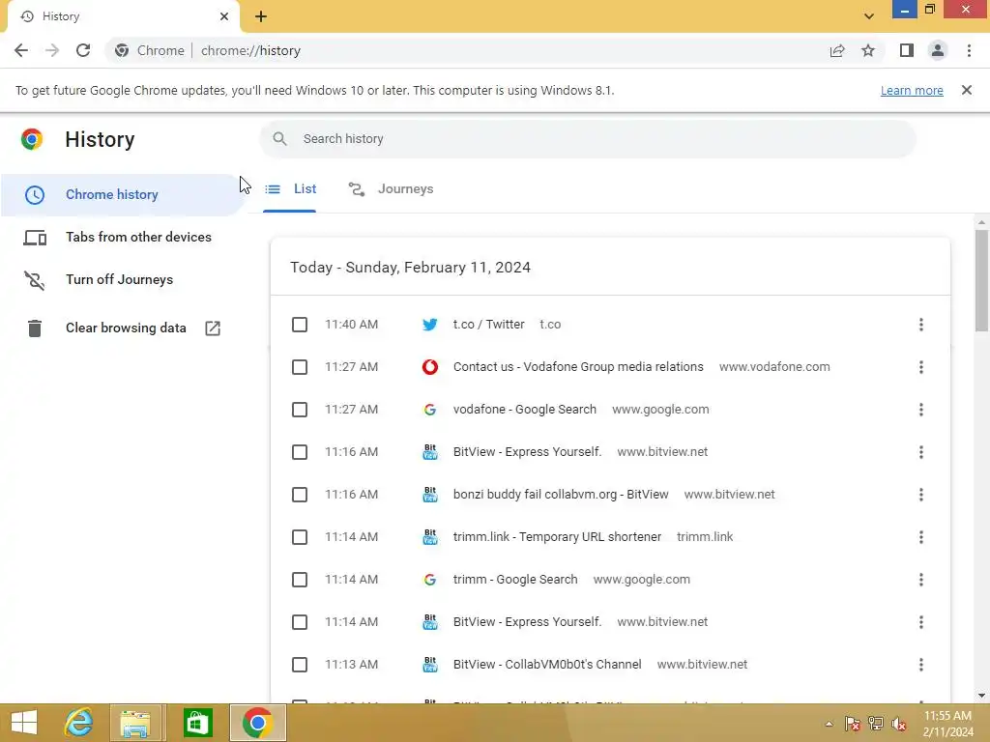Click the external-link icon beside Clear browsing data
Image resolution: width=990 pixels, height=742 pixels.
pos(213,328)
